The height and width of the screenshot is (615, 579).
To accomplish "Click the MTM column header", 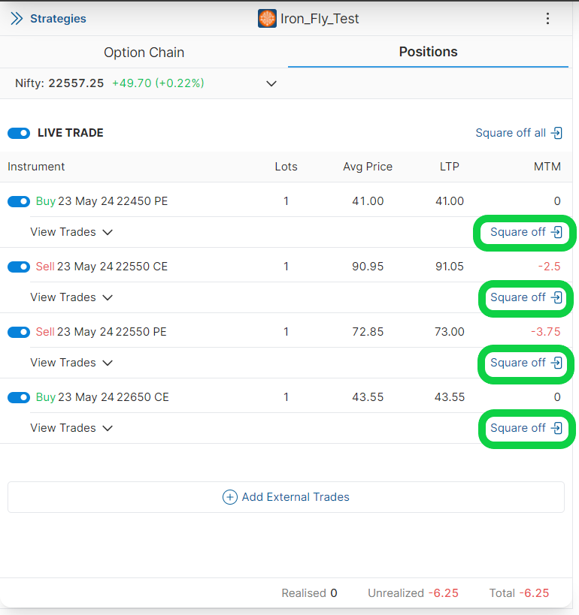I will (x=547, y=167).
